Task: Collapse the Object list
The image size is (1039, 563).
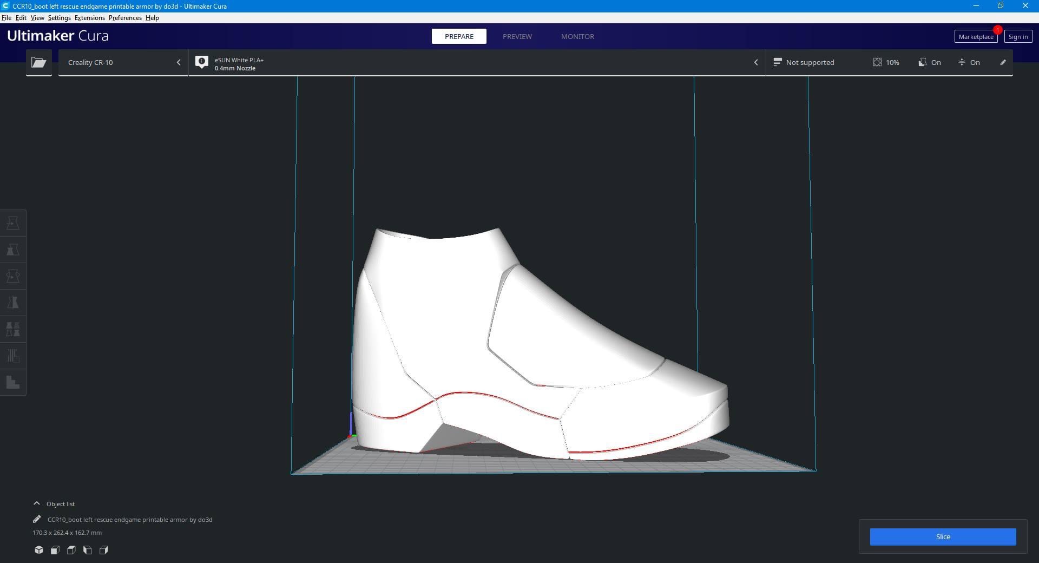Action: [54, 504]
